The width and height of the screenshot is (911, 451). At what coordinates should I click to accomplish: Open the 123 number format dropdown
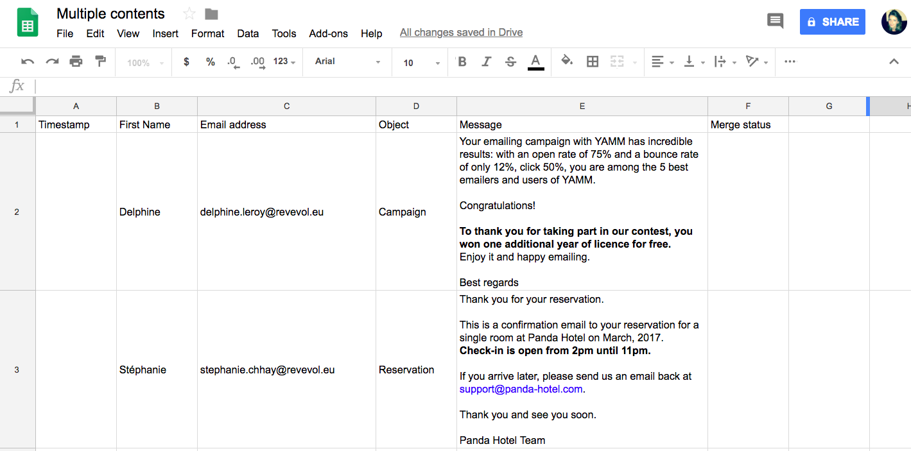coord(284,62)
